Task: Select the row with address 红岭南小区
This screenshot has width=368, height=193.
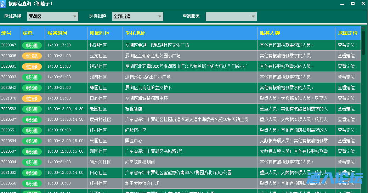Action: pyautogui.click(x=136, y=130)
